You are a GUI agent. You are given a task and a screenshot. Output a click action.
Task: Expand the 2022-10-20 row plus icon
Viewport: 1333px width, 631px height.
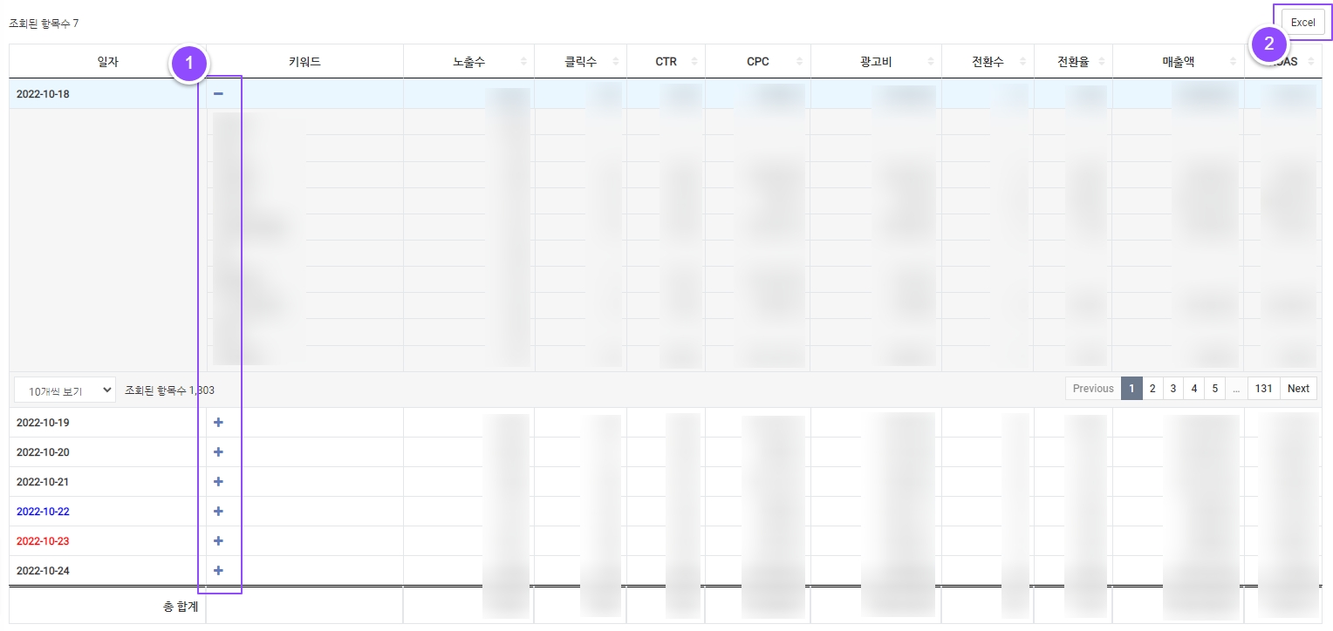pyautogui.click(x=219, y=452)
